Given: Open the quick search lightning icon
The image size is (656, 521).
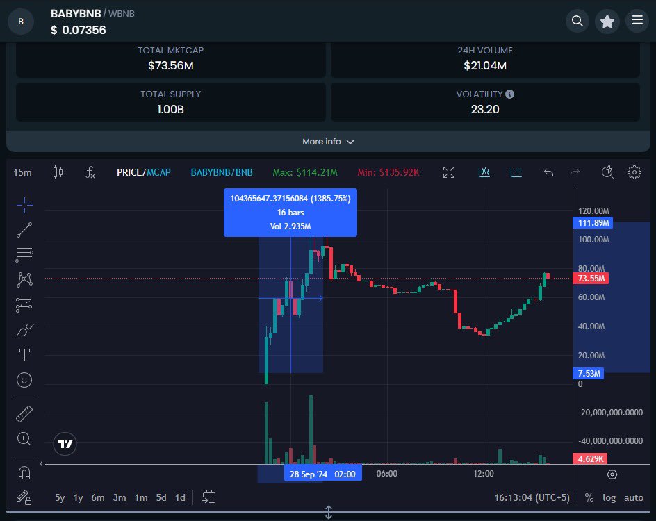Looking at the screenshot, I should [607, 172].
